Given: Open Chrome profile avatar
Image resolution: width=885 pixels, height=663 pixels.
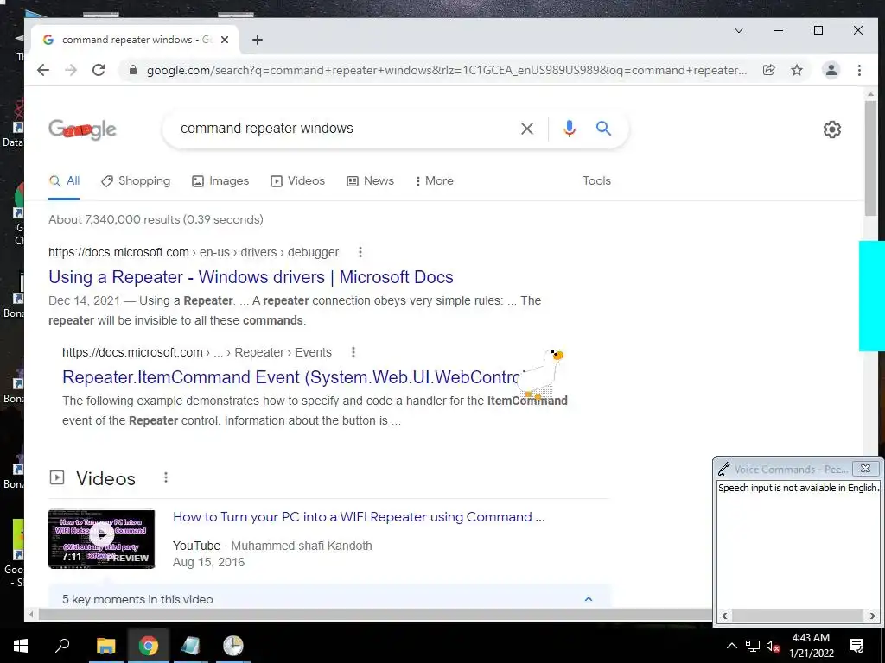Looking at the screenshot, I should point(831,70).
